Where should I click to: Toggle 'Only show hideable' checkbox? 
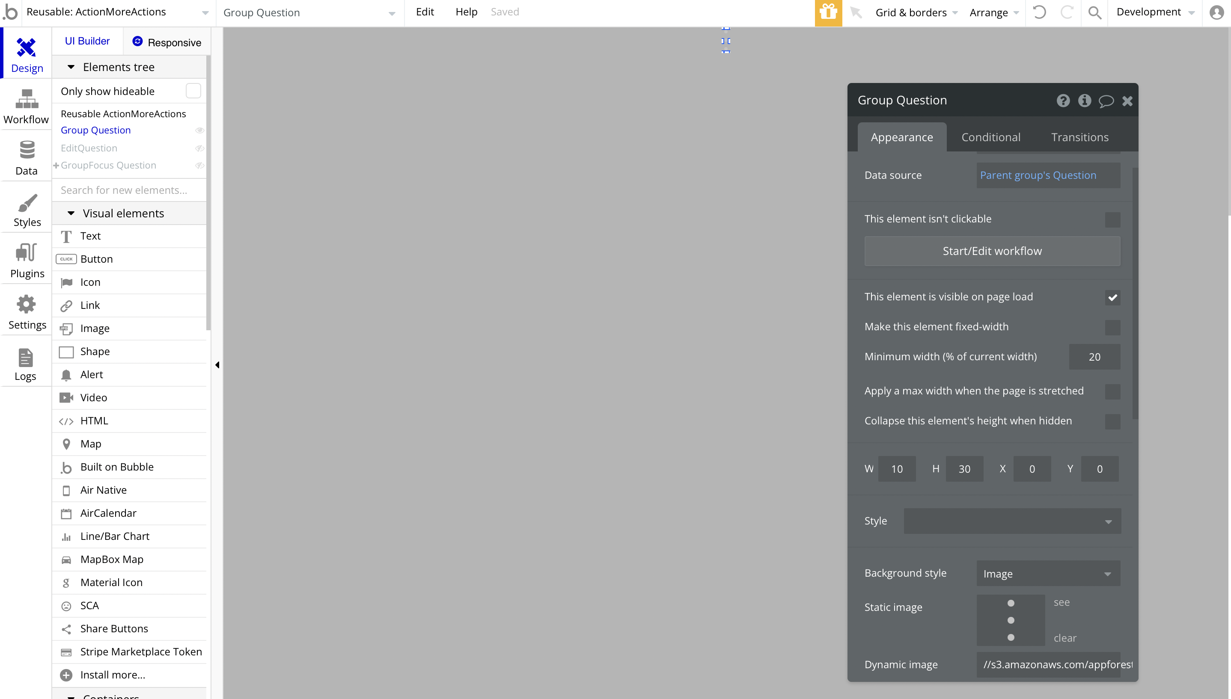[x=193, y=91]
